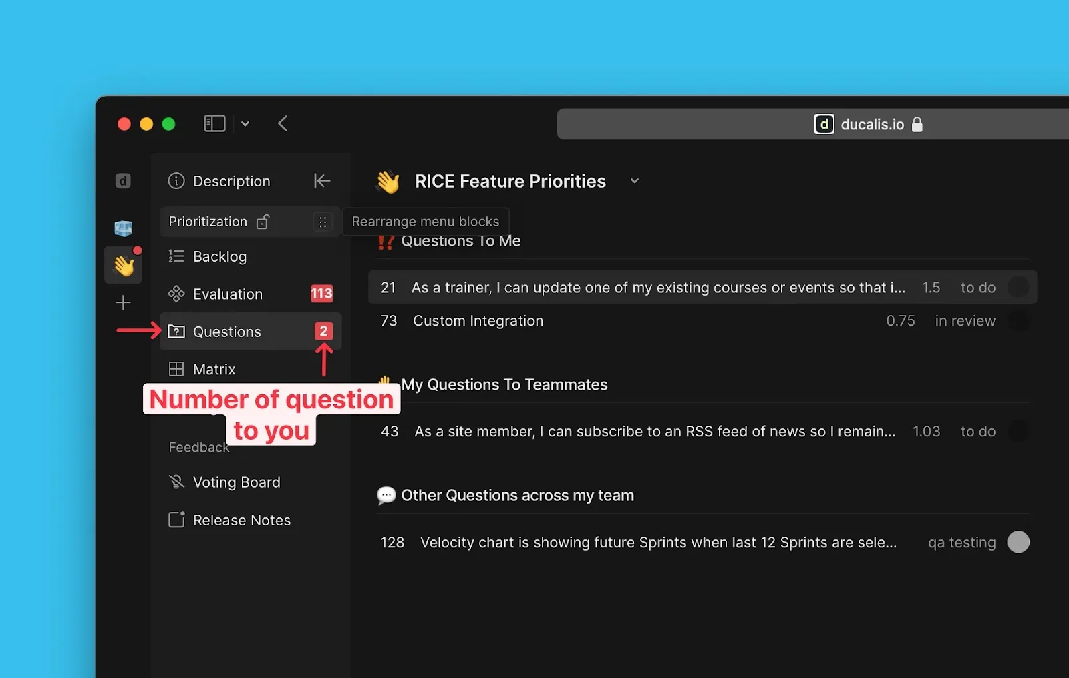
Task: Click the Ducalis logo in left rail
Action: (123, 181)
